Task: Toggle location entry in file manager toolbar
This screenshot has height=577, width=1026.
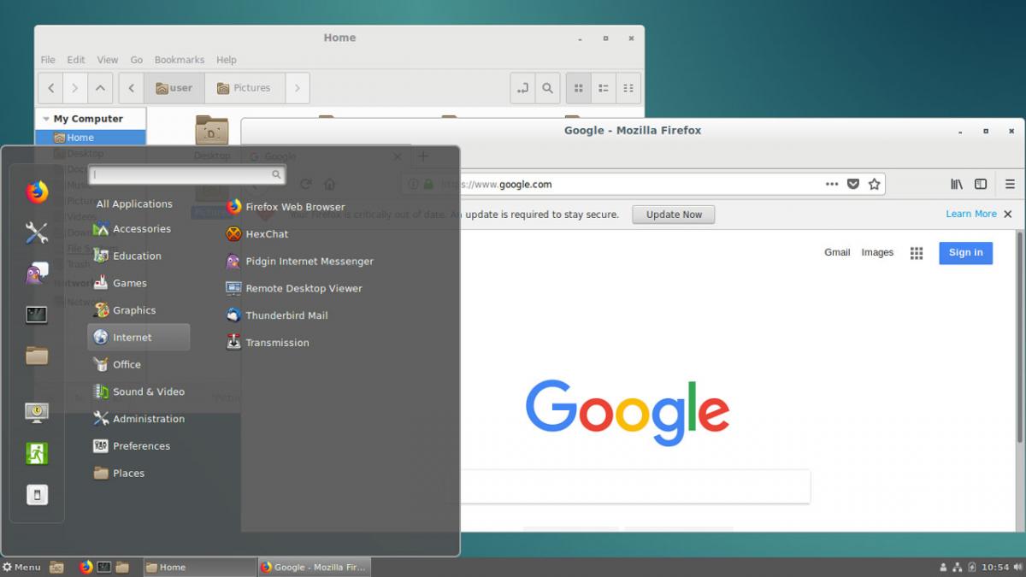Action: [523, 88]
